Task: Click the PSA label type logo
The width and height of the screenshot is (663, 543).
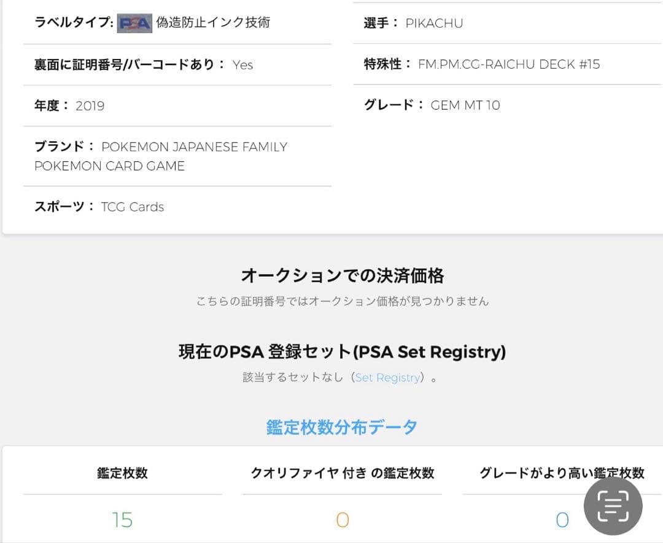Action: point(134,23)
